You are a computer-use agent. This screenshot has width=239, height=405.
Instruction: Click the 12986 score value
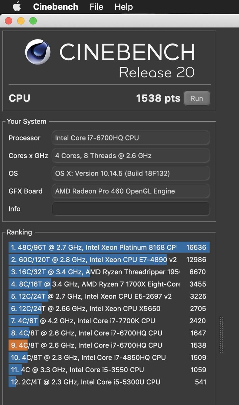196,260
